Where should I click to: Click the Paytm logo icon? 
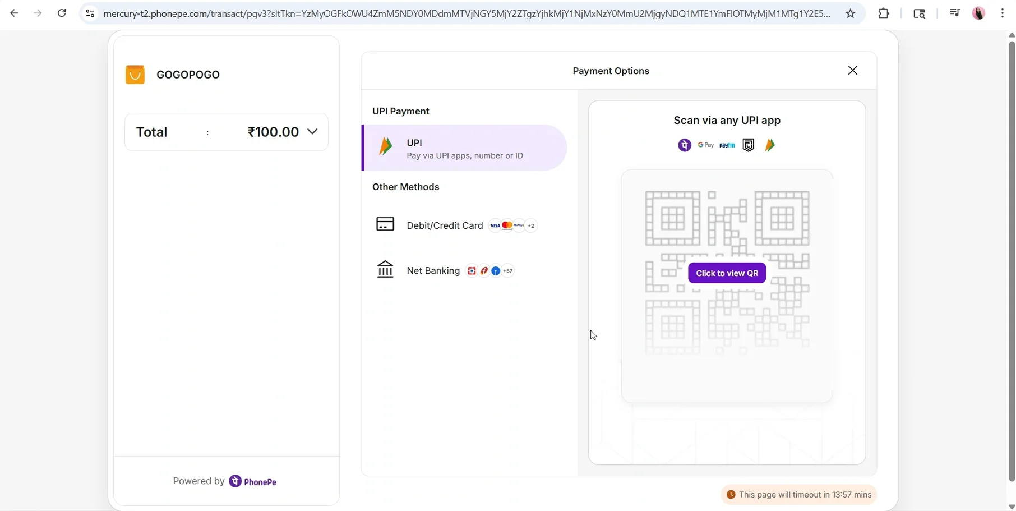coord(727,145)
